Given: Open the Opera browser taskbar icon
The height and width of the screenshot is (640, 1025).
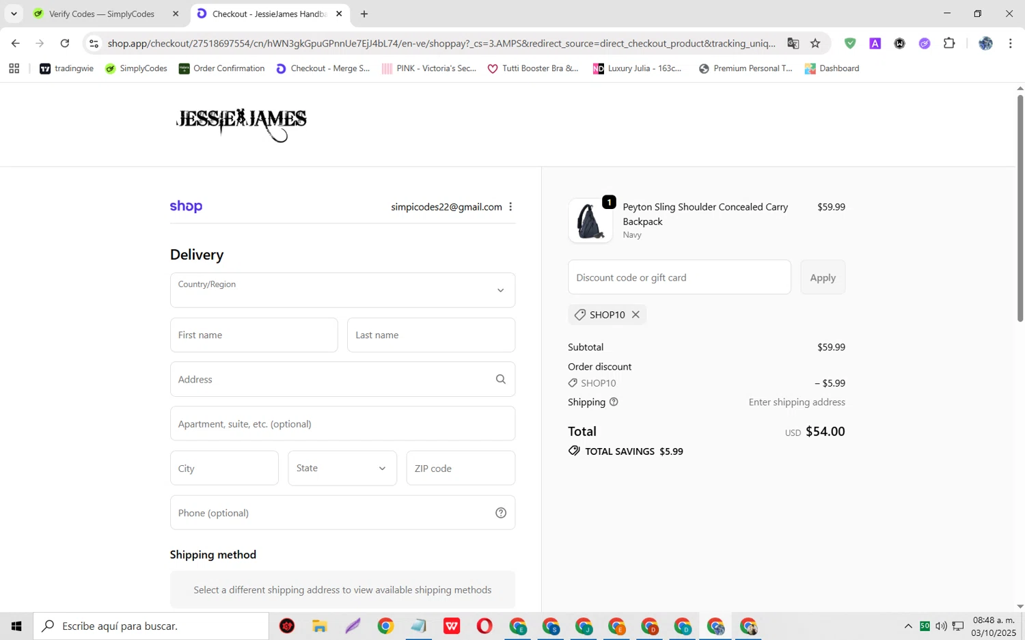Looking at the screenshot, I should (x=484, y=626).
